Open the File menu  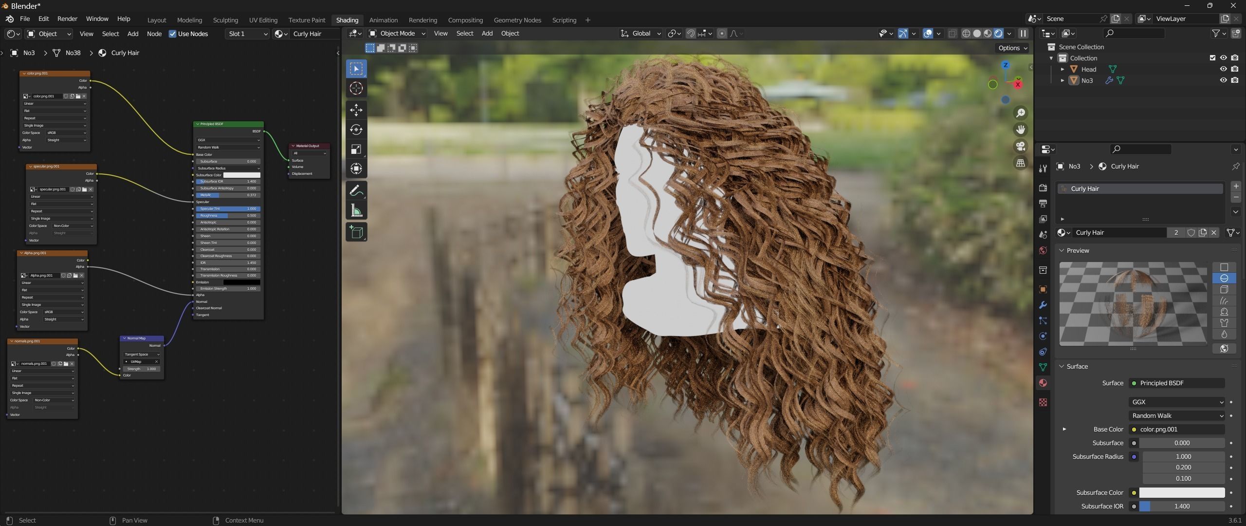coord(25,19)
